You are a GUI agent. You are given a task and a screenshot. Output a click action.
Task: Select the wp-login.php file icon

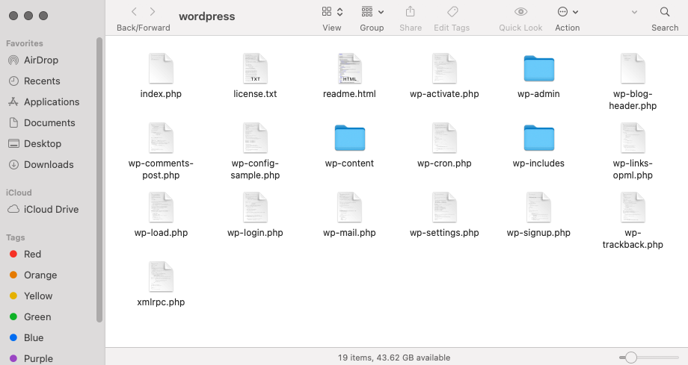(255, 208)
